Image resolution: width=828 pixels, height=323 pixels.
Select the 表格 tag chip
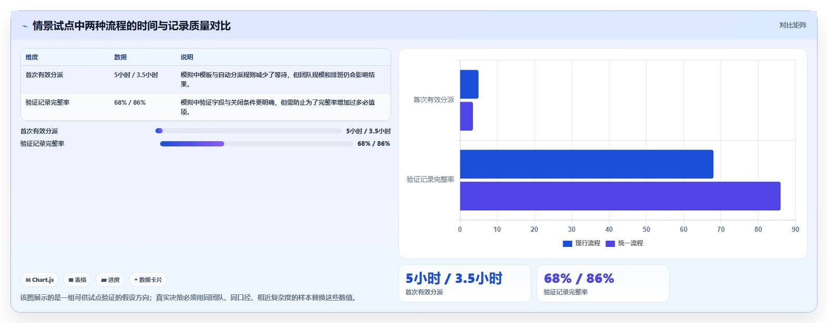point(77,280)
